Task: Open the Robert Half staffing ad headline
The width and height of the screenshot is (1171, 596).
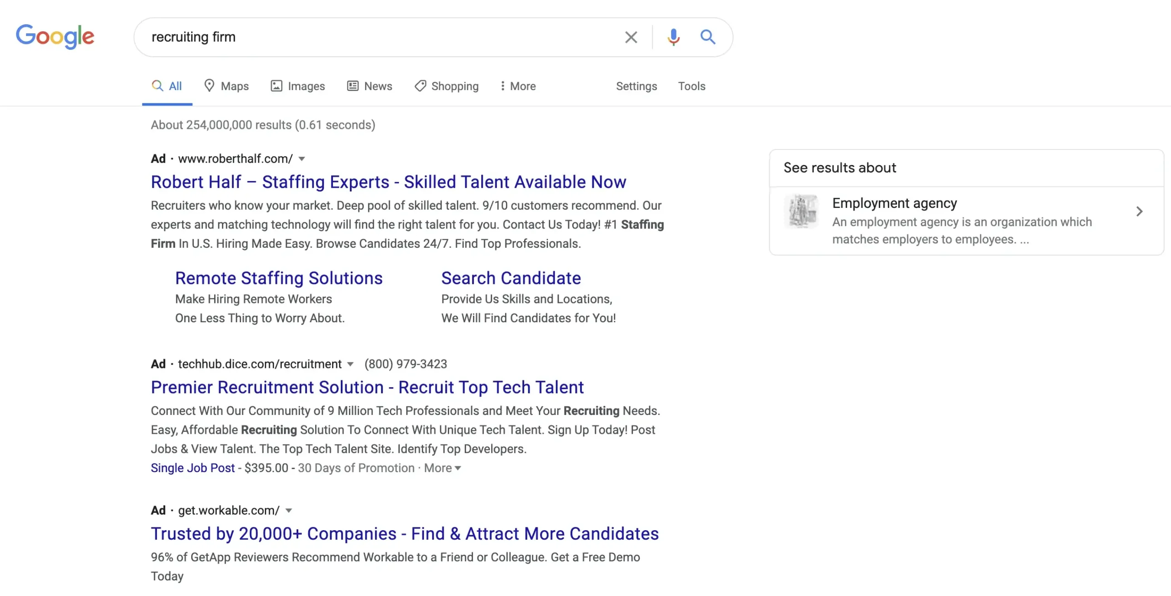Action: (x=388, y=181)
